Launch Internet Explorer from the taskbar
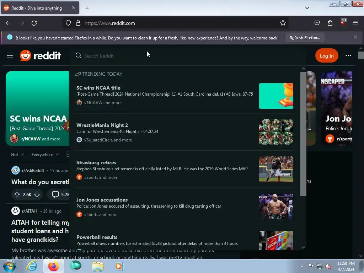Screen dimensions: 364x273 click(x=32, y=266)
